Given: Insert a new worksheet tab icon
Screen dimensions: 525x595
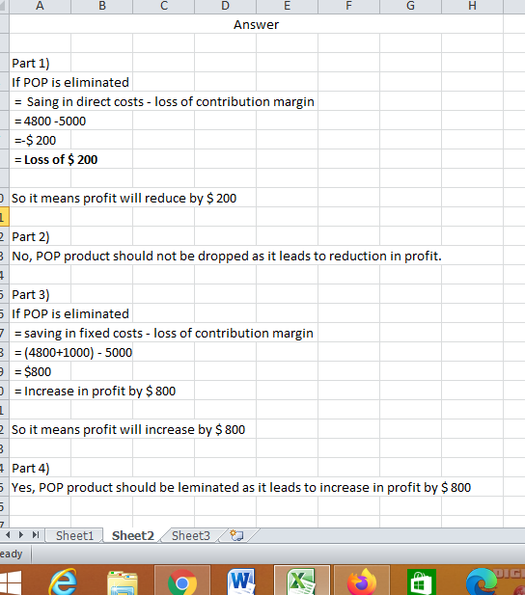Looking at the screenshot, I should tap(237, 535).
